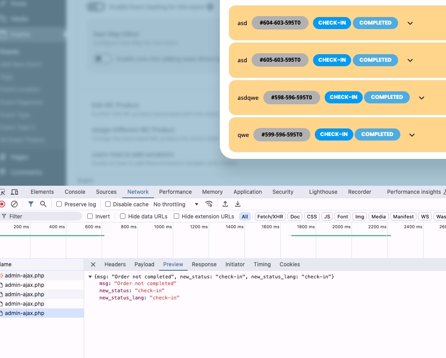Filter requests by Font
The image size is (446, 358).
click(x=343, y=217)
